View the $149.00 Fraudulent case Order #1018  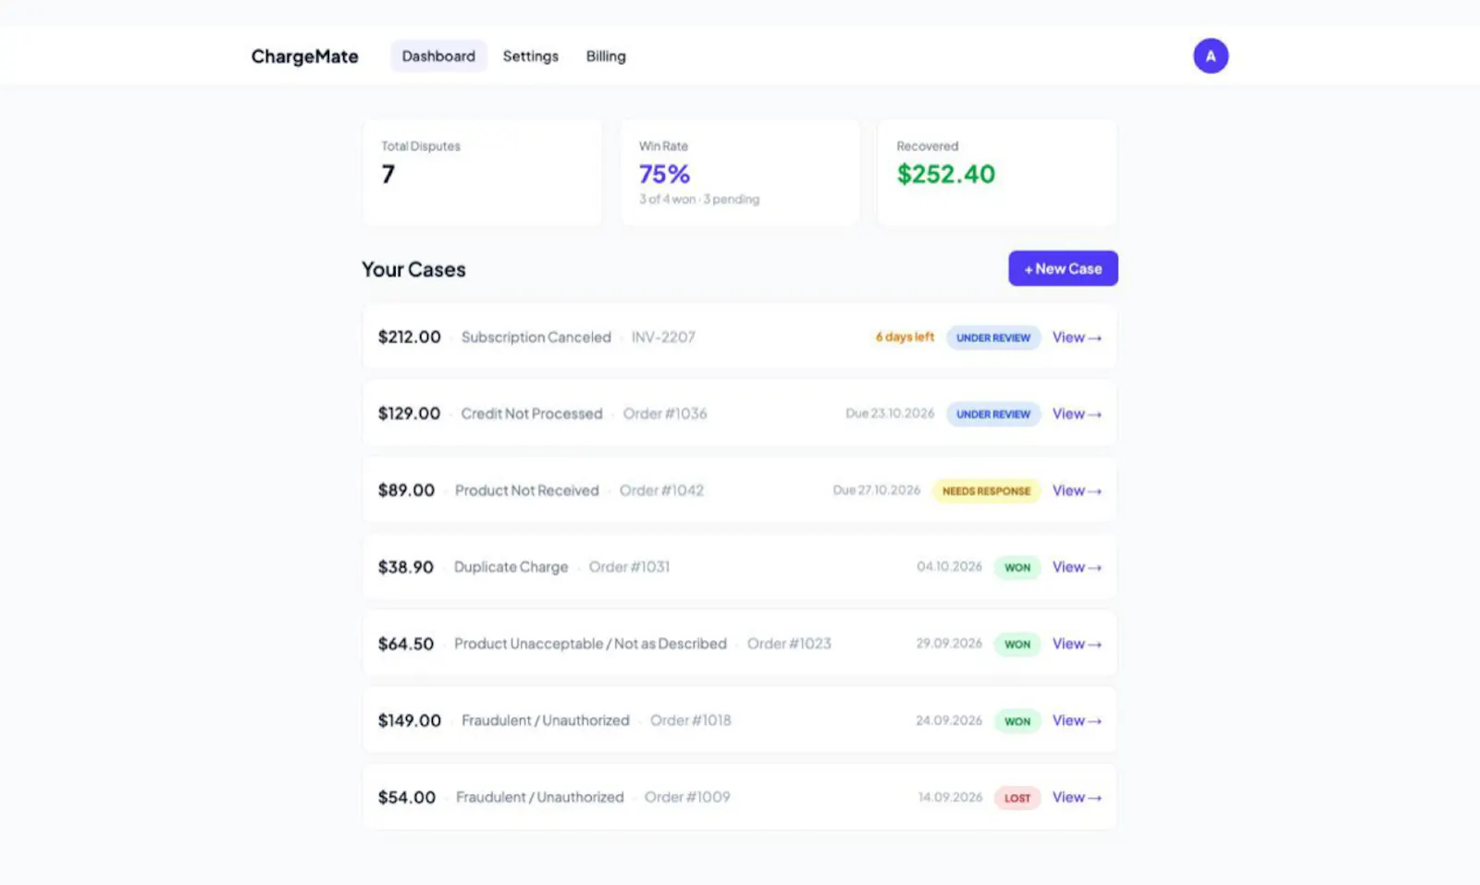click(1077, 720)
